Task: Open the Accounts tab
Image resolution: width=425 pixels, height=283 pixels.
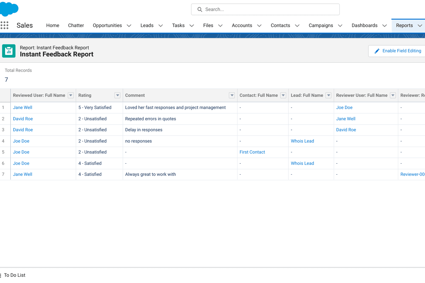Action: [242, 25]
